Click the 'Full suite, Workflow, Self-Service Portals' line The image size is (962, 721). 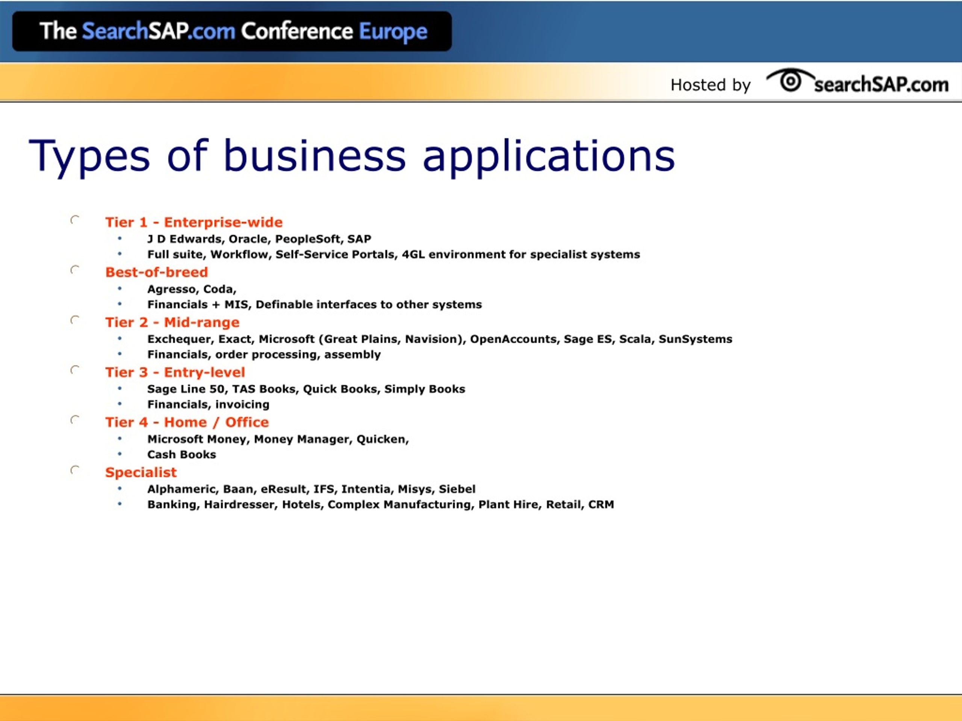(393, 254)
